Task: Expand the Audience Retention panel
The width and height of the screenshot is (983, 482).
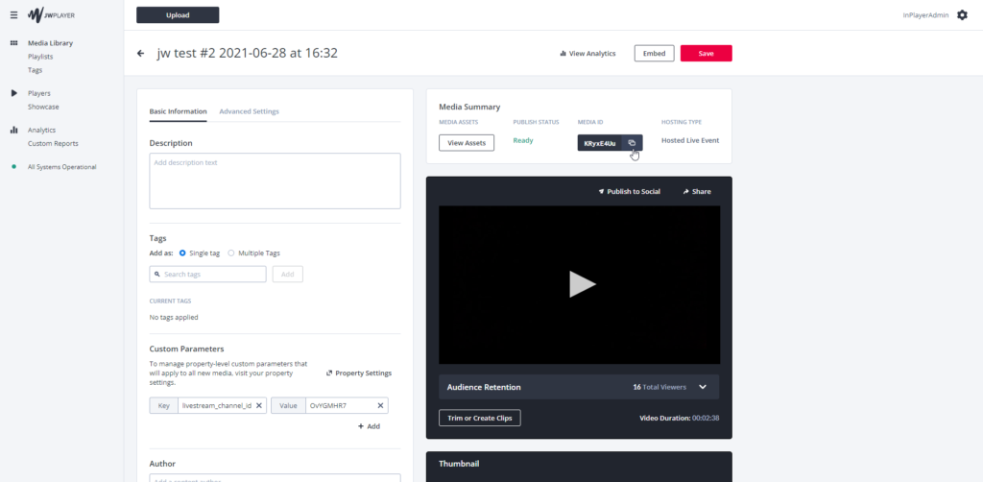Action: [703, 387]
